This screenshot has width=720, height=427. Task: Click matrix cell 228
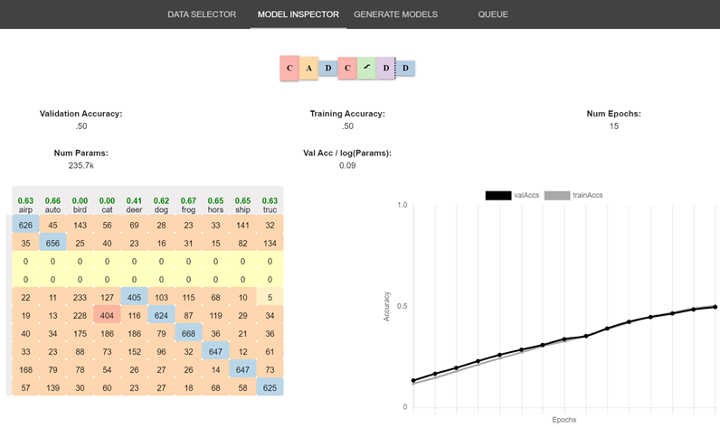point(80,315)
